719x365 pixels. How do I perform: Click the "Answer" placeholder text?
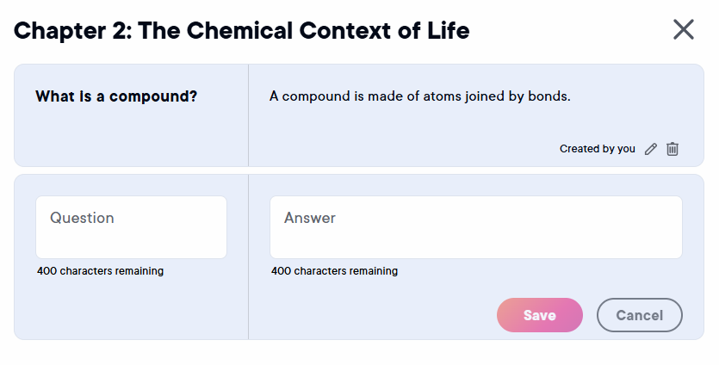(x=310, y=219)
